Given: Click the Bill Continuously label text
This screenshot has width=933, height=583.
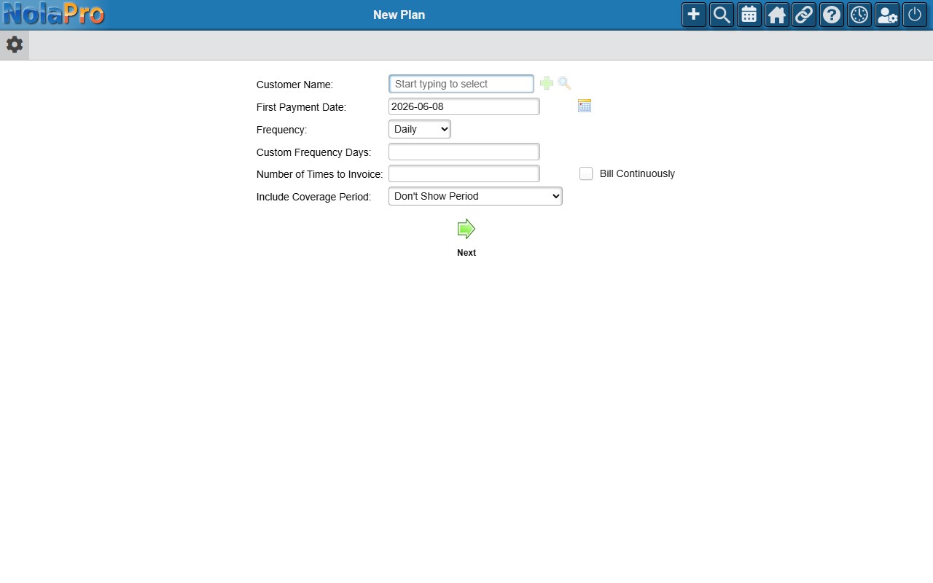Looking at the screenshot, I should (637, 173).
